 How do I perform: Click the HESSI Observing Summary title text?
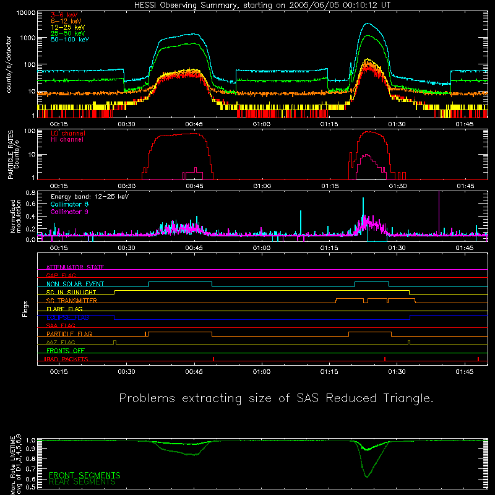262,6
